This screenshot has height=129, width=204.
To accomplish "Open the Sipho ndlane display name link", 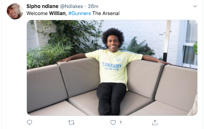I will click(42, 6).
